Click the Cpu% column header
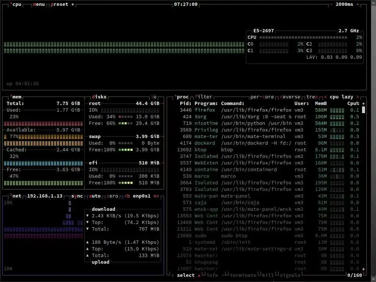376x282 pixels. click(x=353, y=103)
